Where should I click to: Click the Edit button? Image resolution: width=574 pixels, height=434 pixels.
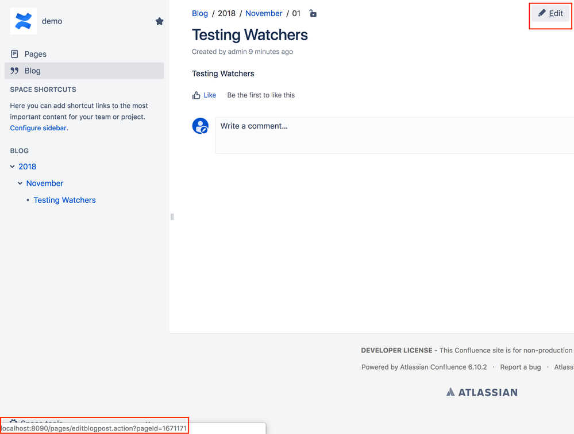550,14
